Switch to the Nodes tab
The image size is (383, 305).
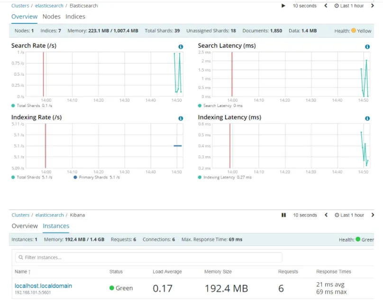[x=51, y=17]
